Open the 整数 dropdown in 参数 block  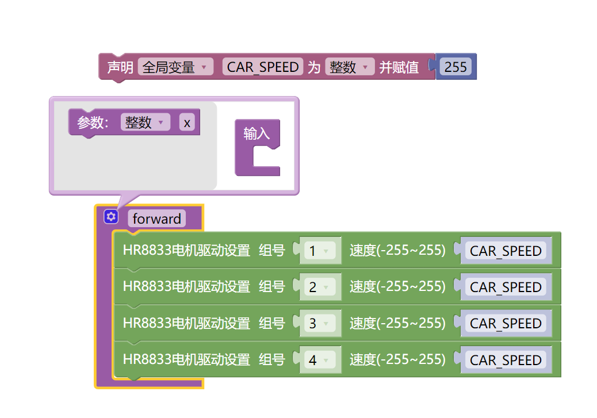[x=145, y=122]
